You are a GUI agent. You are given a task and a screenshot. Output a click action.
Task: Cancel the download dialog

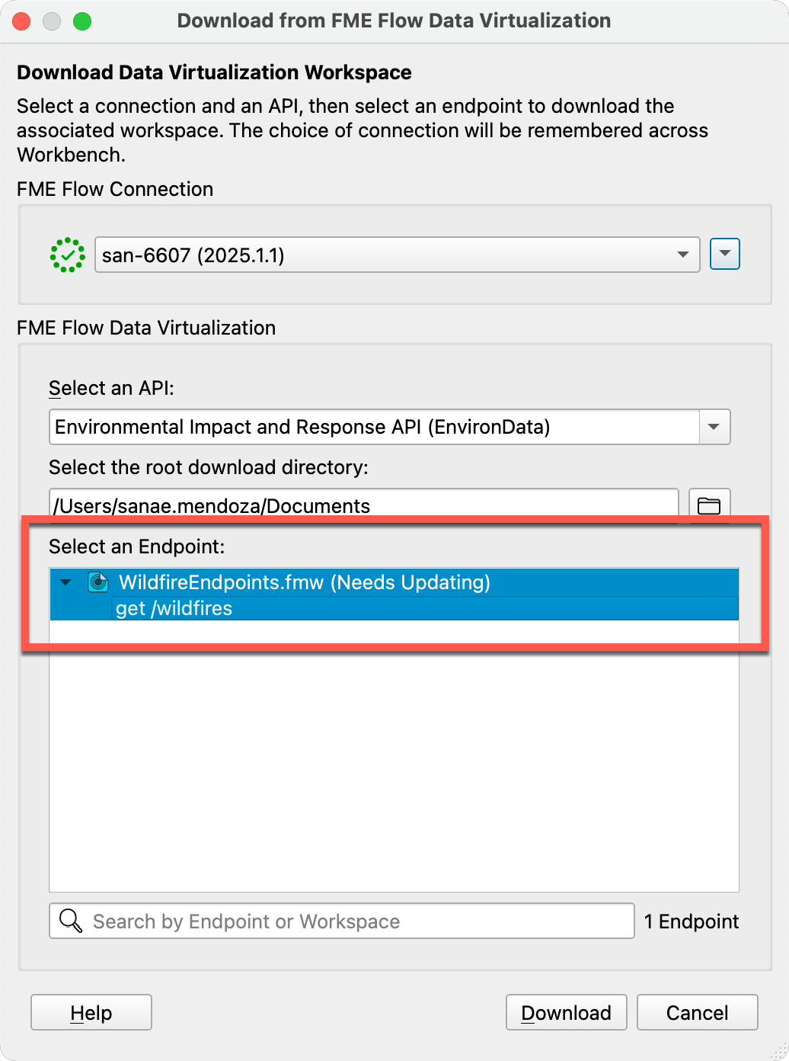(697, 1012)
